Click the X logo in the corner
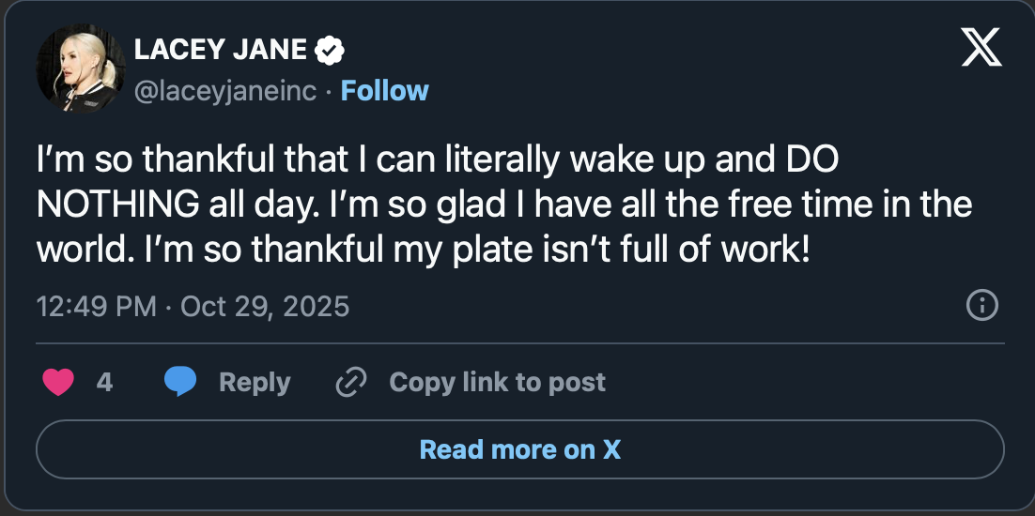 (981, 48)
